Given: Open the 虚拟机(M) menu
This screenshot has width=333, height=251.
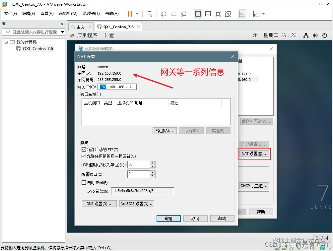Looking at the screenshot, I should [x=68, y=14].
